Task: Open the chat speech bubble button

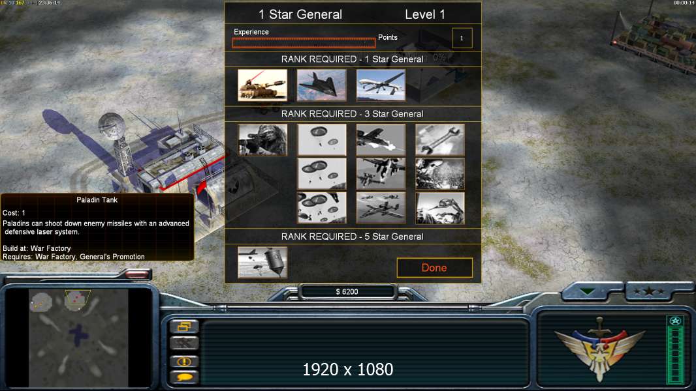Action: click(x=184, y=377)
